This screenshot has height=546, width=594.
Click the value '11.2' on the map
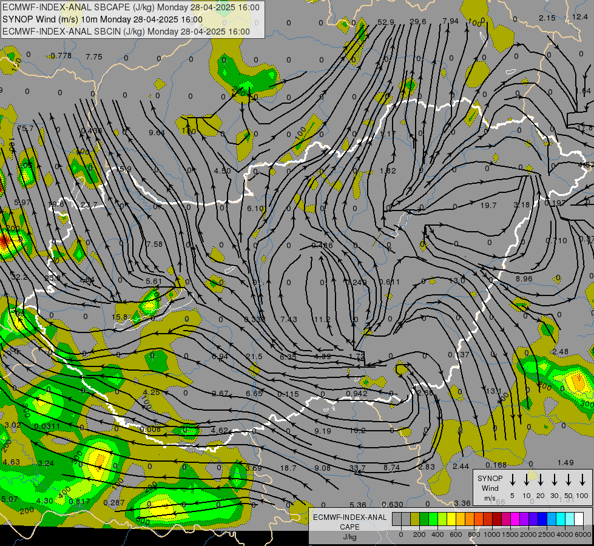click(x=322, y=320)
